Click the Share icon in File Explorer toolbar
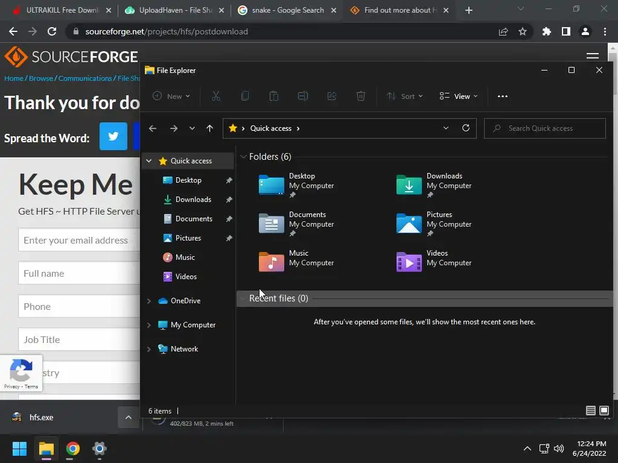Screen dimensions: 618x463 332,96
